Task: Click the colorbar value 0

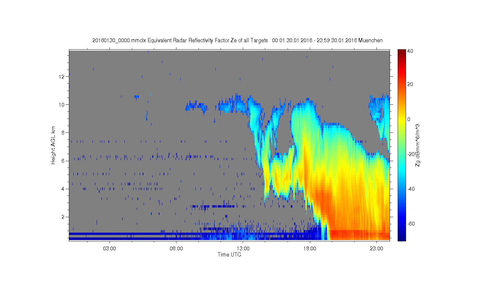Action: click(409, 119)
